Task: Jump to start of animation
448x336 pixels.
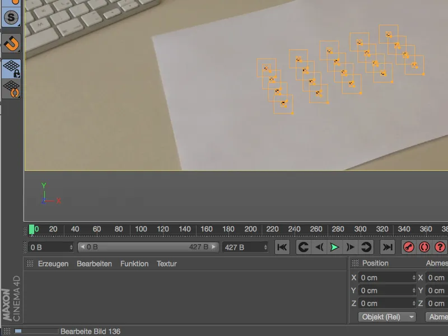Action: (282, 247)
